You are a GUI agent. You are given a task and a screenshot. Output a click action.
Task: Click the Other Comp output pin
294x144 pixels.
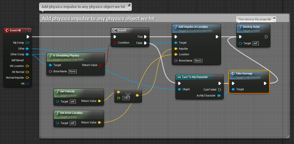pyautogui.click(x=27, y=54)
